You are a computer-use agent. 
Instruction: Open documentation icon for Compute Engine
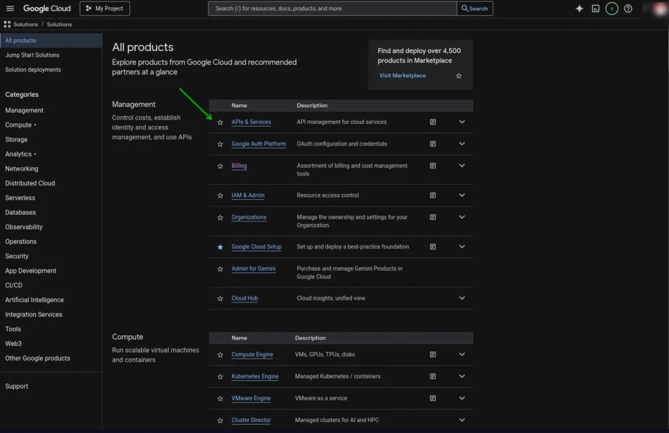click(432, 355)
